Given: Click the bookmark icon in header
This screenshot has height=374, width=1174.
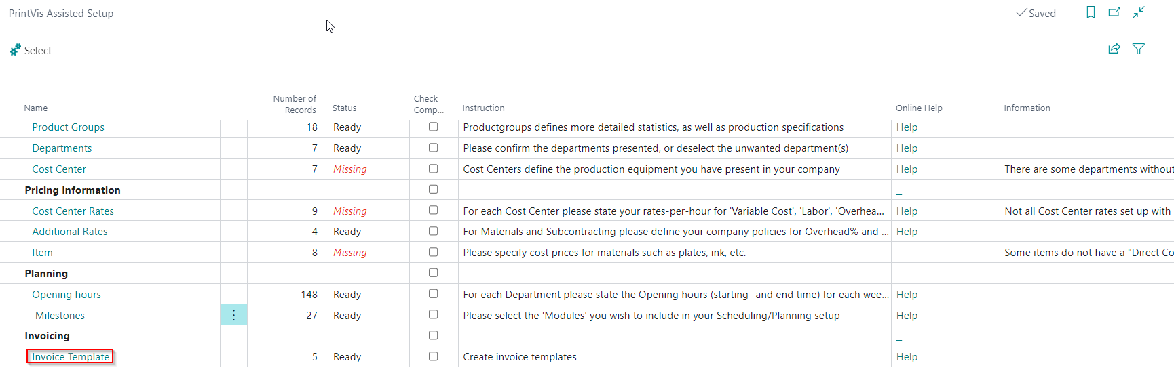Looking at the screenshot, I should (x=1091, y=12).
